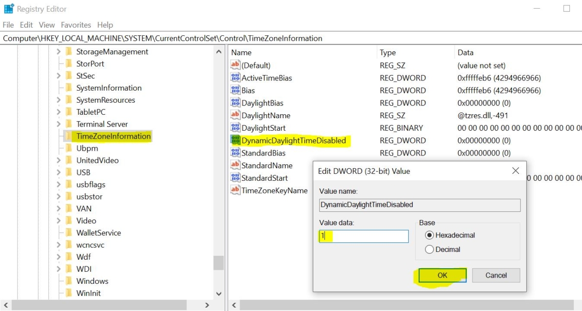Click the StandardBias DWORD value icon
582x311 pixels.
[235, 153]
